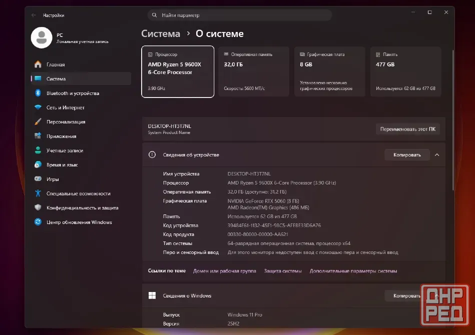The height and width of the screenshot is (335, 475).
Task: Click the back arrow icon near Настройки
Action: tap(34, 15)
